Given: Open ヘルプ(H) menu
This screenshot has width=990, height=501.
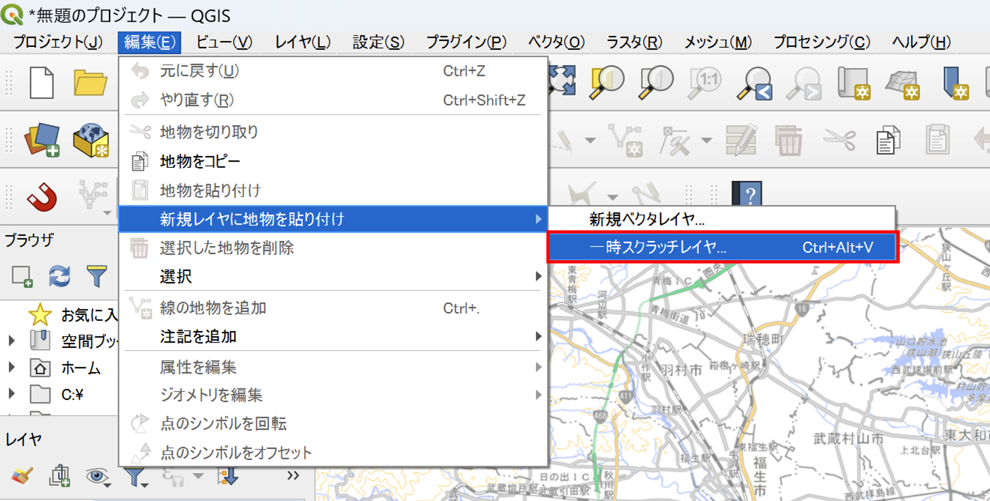Looking at the screenshot, I should click(x=921, y=42).
